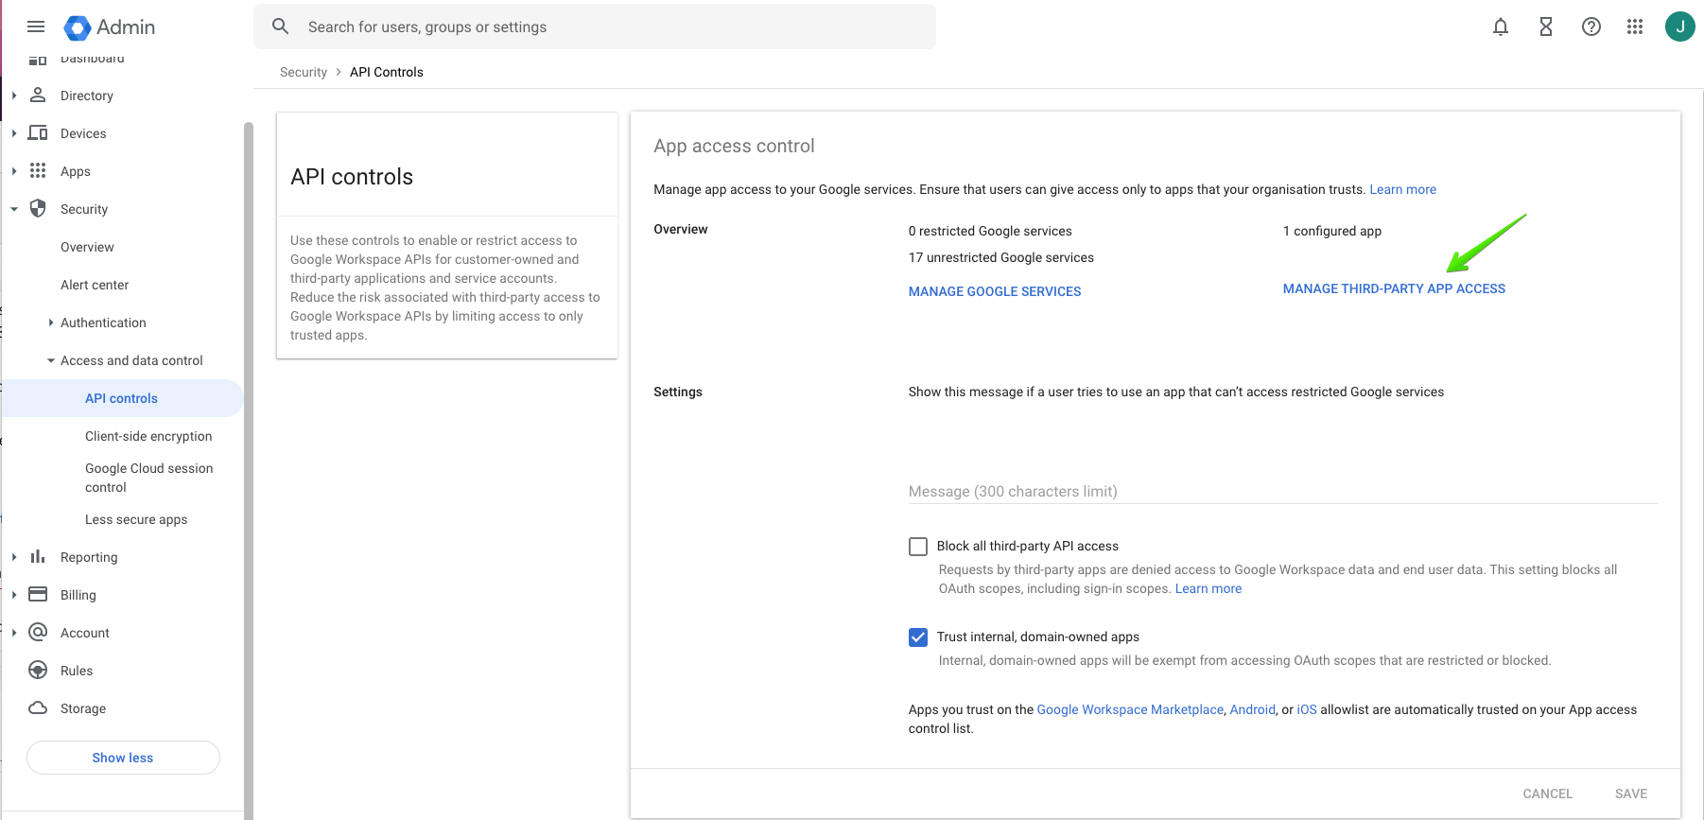The width and height of the screenshot is (1704, 820).
Task: Open the tasks hourglass icon
Action: coord(1545,26)
